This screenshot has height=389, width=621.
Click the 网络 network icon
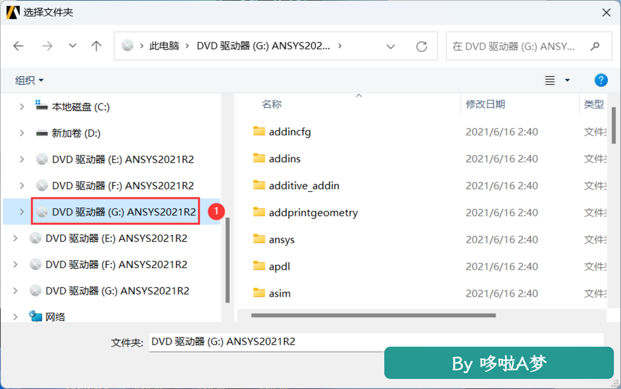pyautogui.click(x=36, y=316)
